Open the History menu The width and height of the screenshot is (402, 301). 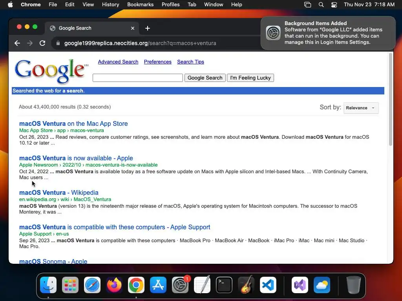pyautogui.click(x=110, y=5)
